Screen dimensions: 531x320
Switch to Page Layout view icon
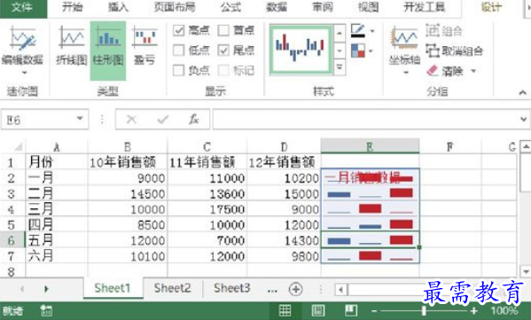tap(317, 310)
